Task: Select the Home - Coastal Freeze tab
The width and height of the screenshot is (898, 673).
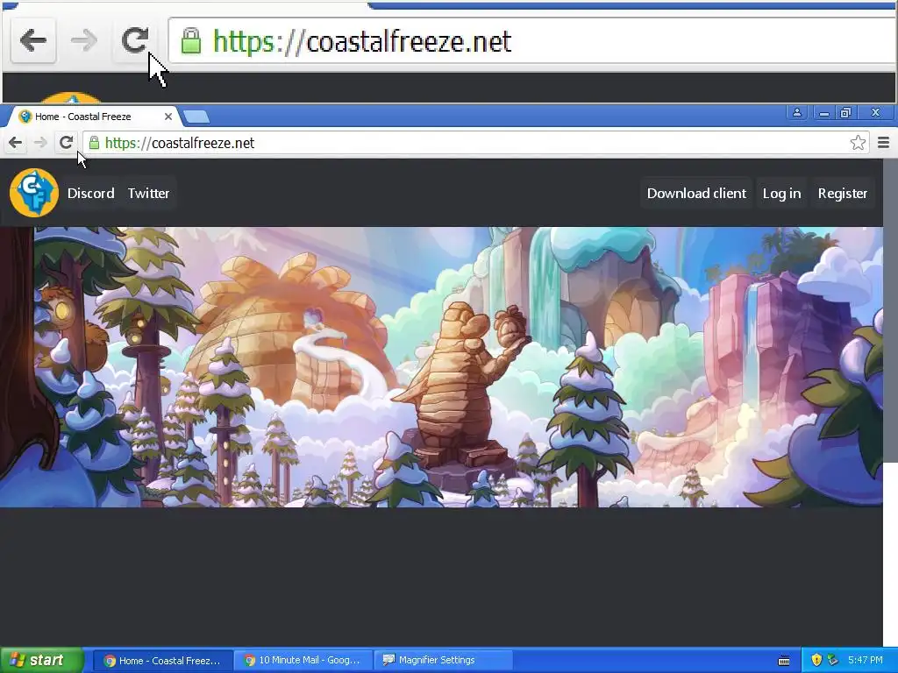Action: (91, 117)
